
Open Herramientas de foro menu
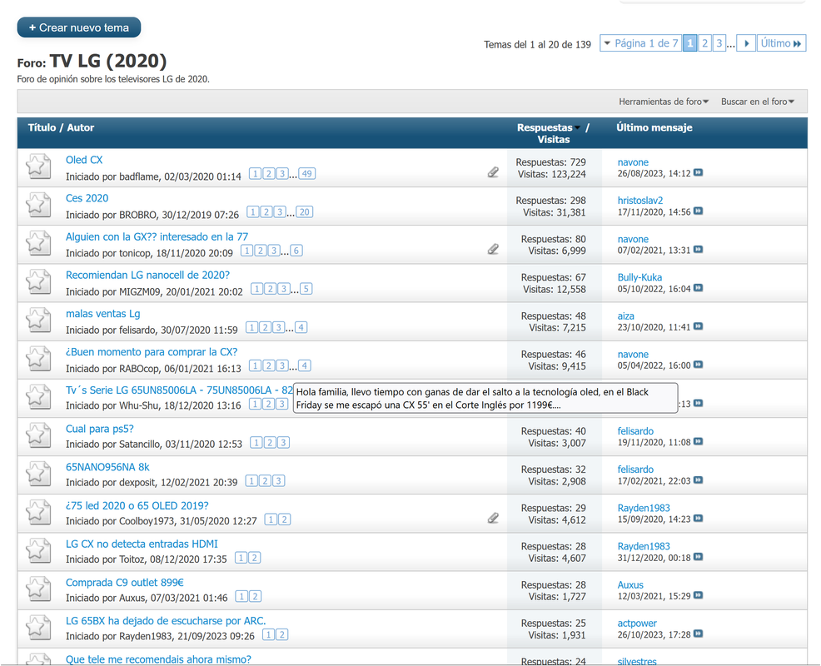[x=664, y=102]
